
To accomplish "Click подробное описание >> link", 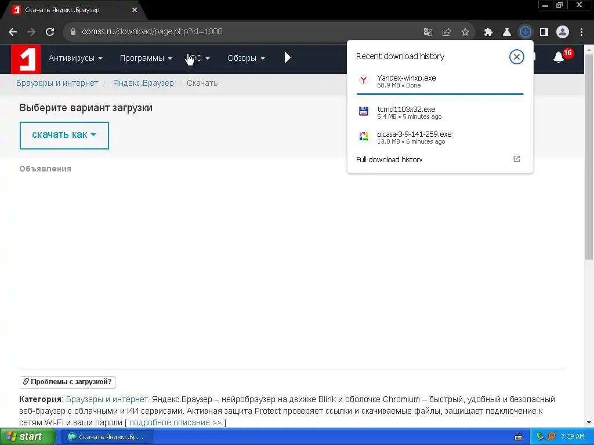I will pyautogui.click(x=175, y=422).
